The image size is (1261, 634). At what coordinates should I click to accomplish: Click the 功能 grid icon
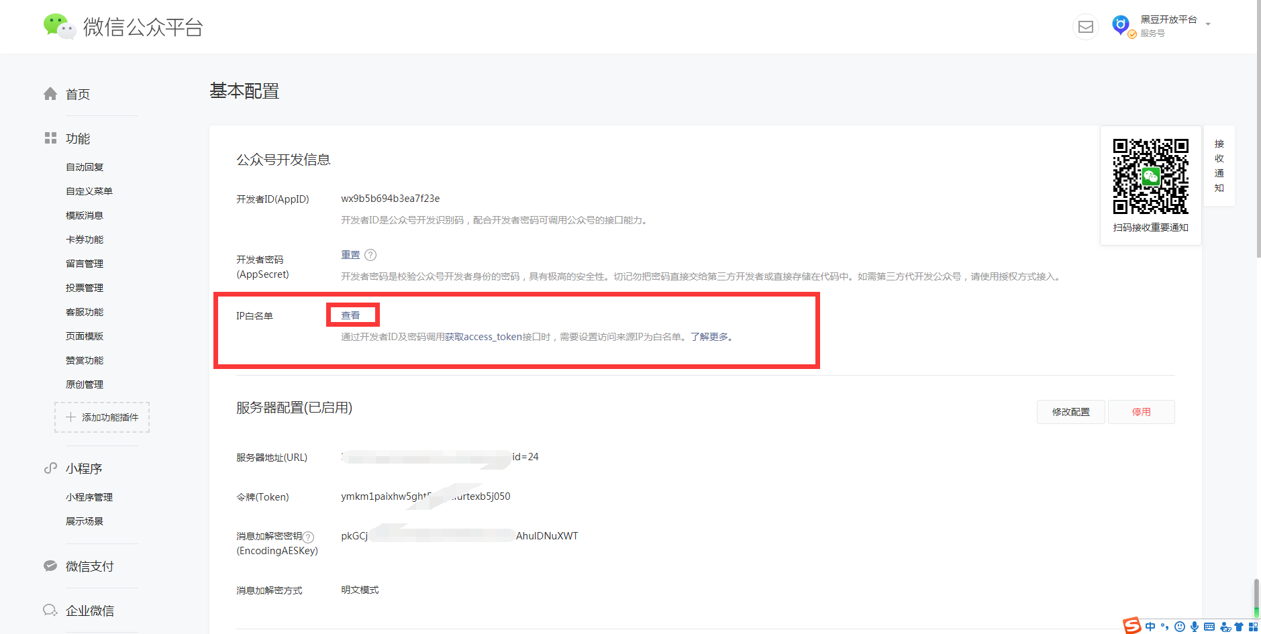coord(50,138)
